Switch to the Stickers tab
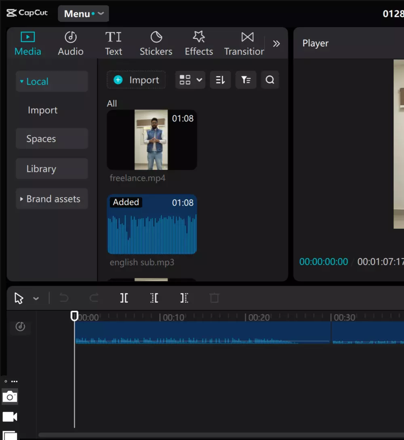This screenshot has height=440, width=404. click(x=156, y=44)
